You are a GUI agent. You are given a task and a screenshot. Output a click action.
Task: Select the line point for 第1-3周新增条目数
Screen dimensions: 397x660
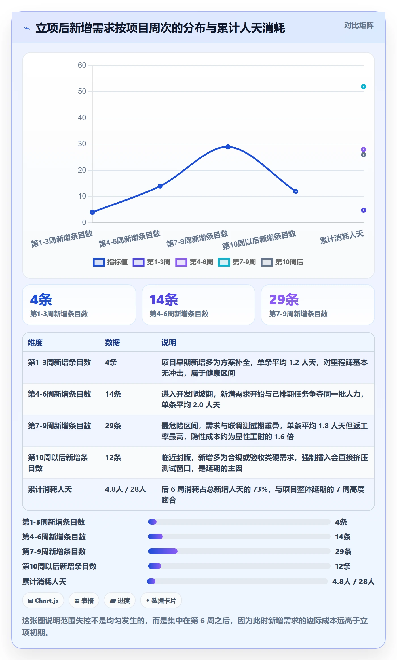click(x=92, y=212)
